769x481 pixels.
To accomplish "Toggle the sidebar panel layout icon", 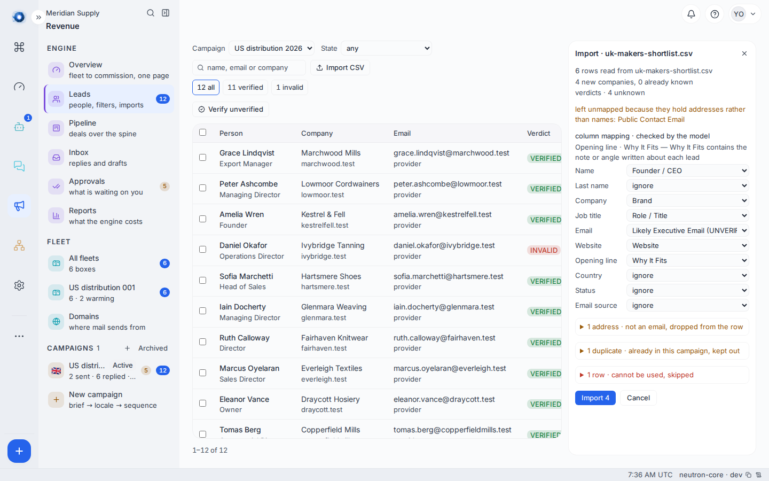I will 166,13.
